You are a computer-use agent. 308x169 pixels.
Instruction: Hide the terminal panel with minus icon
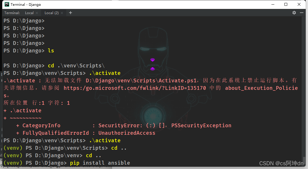click(x=302, y=13)
